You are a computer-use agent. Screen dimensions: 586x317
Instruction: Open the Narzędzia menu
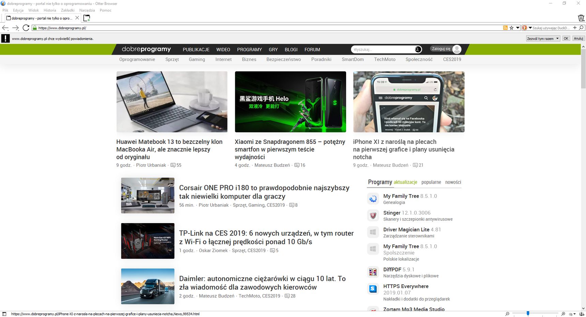[87, 10]
